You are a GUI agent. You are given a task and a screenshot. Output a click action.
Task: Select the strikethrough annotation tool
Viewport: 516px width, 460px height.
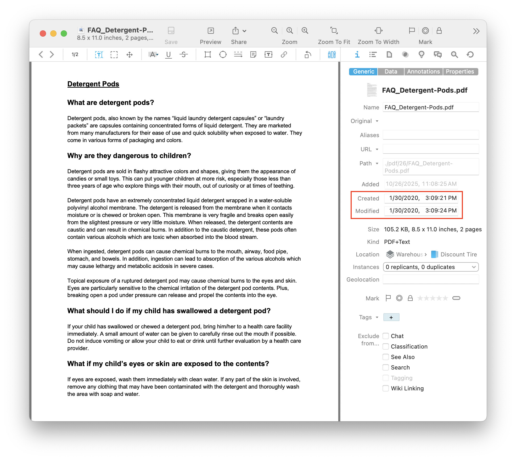click(184, 54)
